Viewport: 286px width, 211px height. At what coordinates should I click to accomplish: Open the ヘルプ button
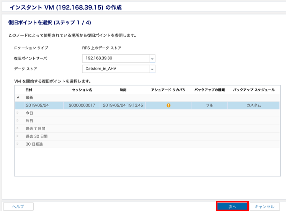coord(18,206)
